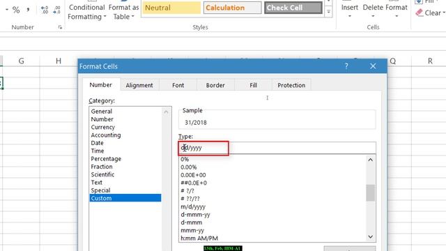The height and width of the screenshot is (251, 446).
Task: Open Conditional Formatting menu
Action: [x=86, y=12]
